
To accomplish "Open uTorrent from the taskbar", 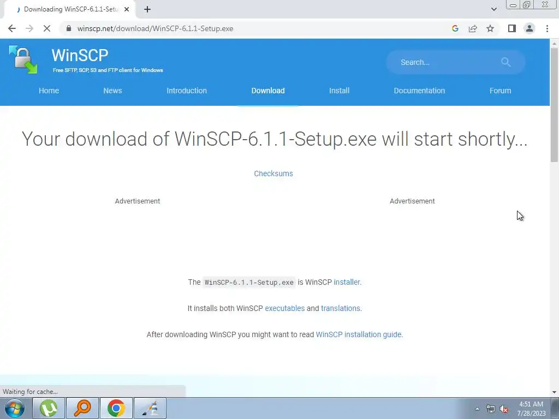I will pyautogui.click(x=49, y=408).
